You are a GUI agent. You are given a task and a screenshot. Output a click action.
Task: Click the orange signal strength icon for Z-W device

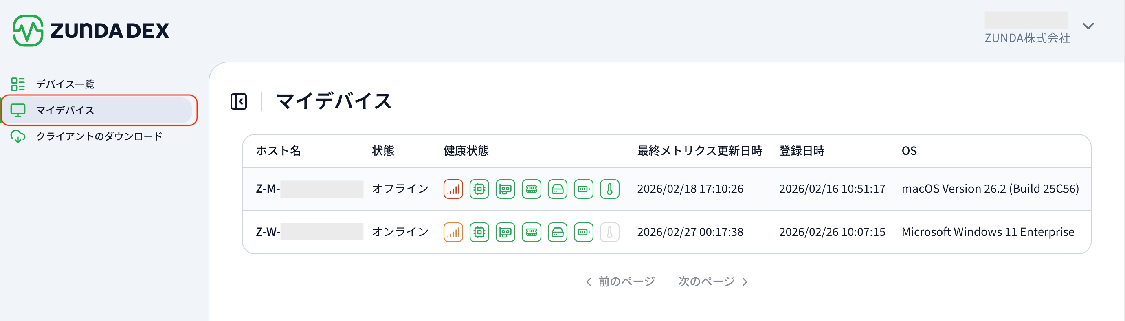[x=453, y=232]
